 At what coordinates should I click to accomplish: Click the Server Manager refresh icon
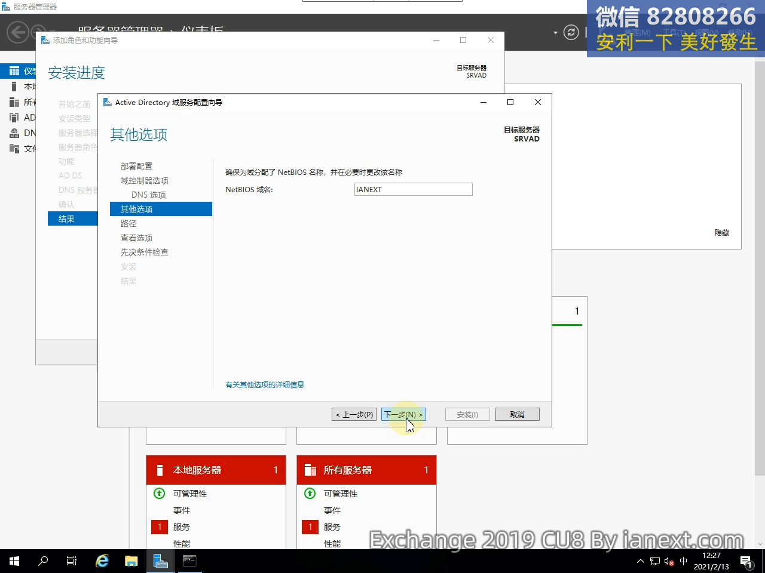(571, 32)
